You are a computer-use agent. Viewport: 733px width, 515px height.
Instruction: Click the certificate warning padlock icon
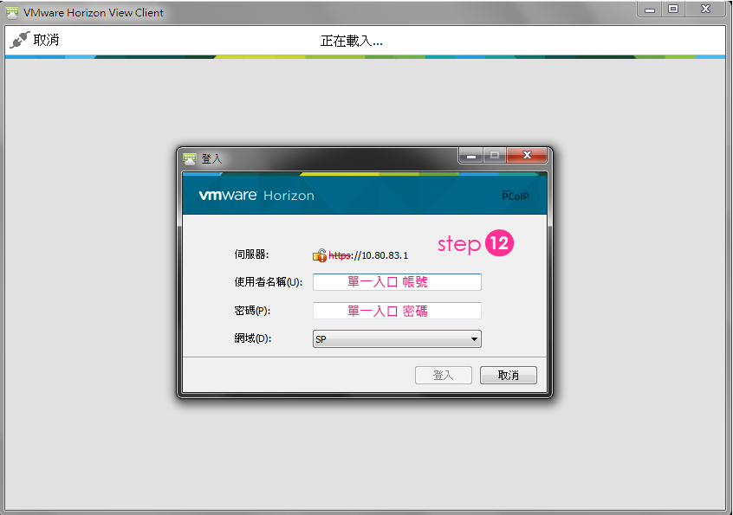(x=320, y=255)
